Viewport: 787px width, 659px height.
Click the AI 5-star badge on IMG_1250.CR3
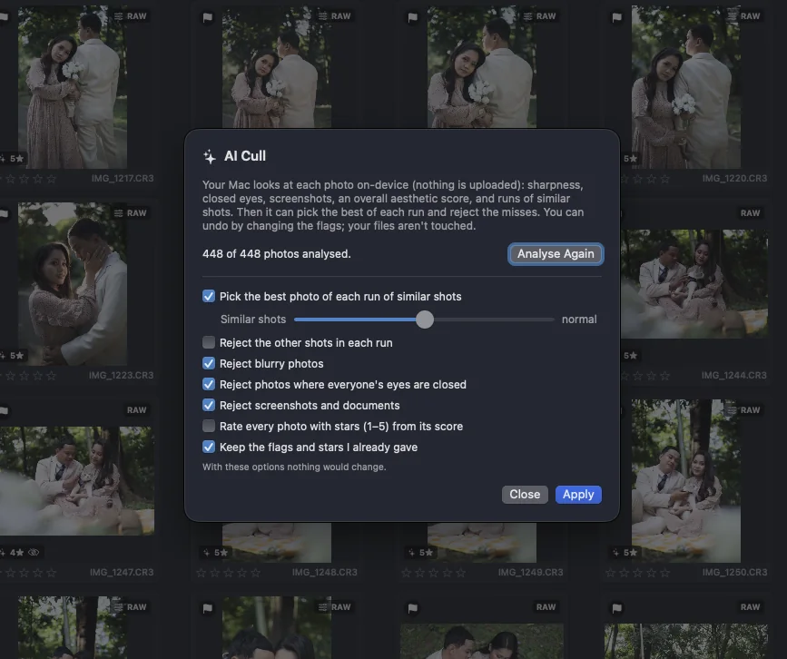625,552
